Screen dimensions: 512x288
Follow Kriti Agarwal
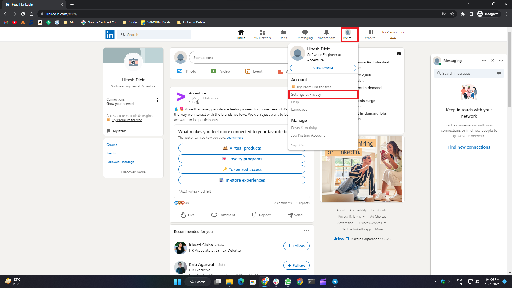click(x=296, y=265)
